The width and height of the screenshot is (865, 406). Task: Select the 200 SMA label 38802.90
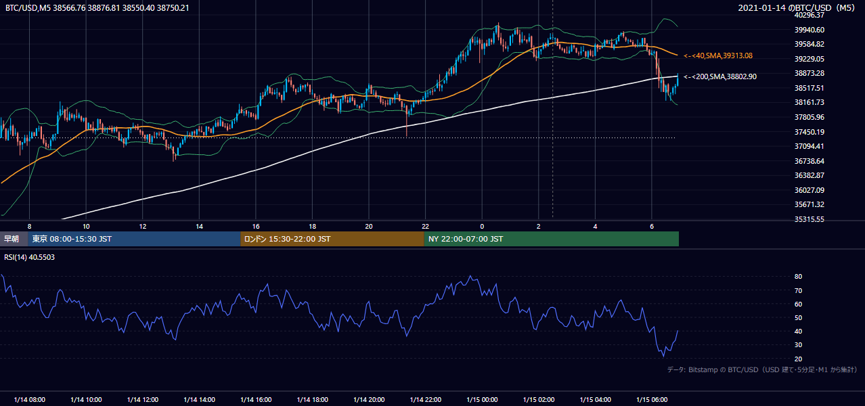[x=720, y=76]
